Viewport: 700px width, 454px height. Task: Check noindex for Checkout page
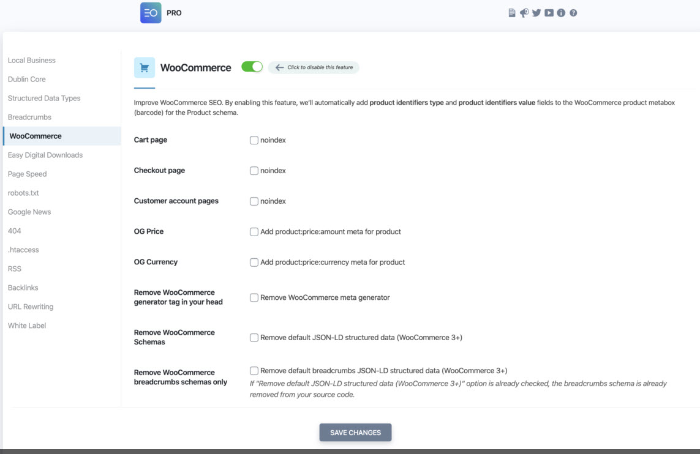pyautogui.click(x=254, y=171)
